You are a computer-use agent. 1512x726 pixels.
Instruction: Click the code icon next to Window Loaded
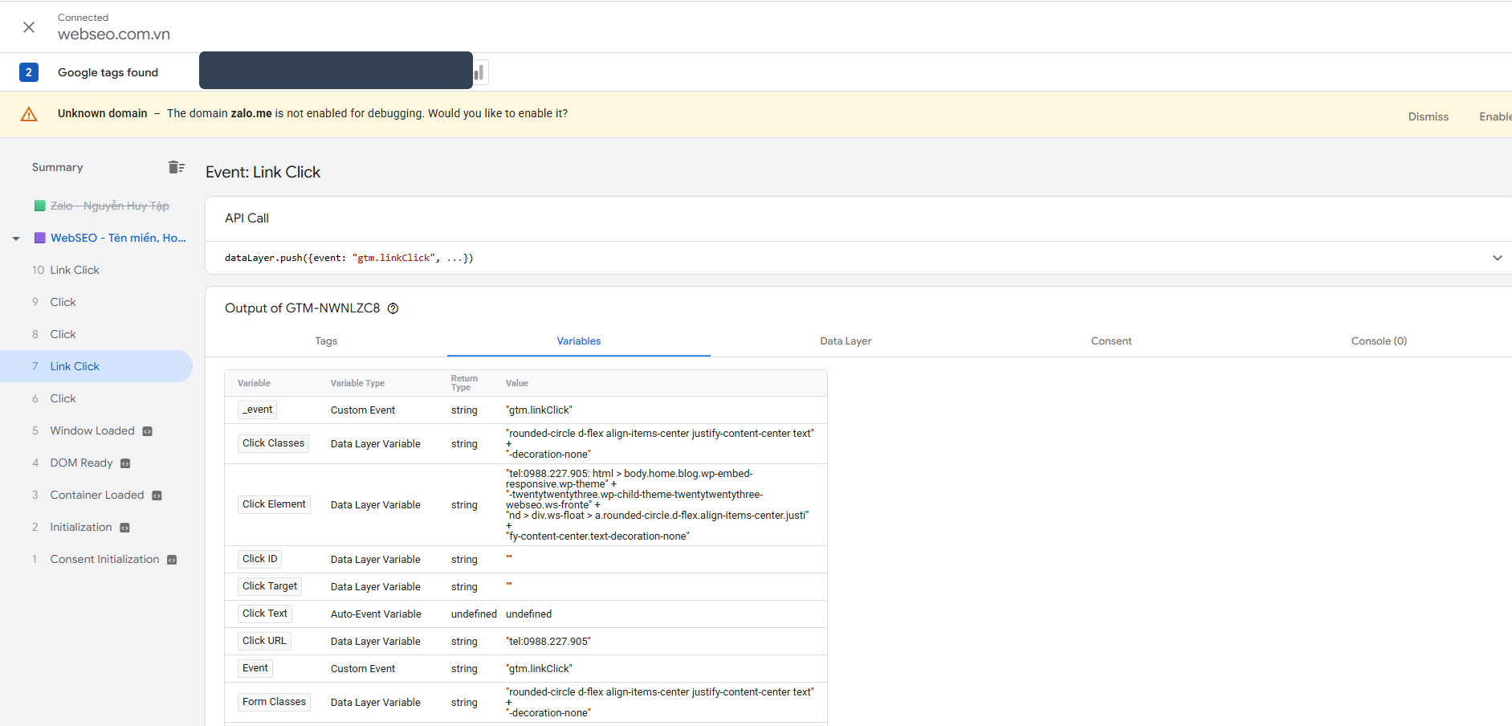point(148,431)
